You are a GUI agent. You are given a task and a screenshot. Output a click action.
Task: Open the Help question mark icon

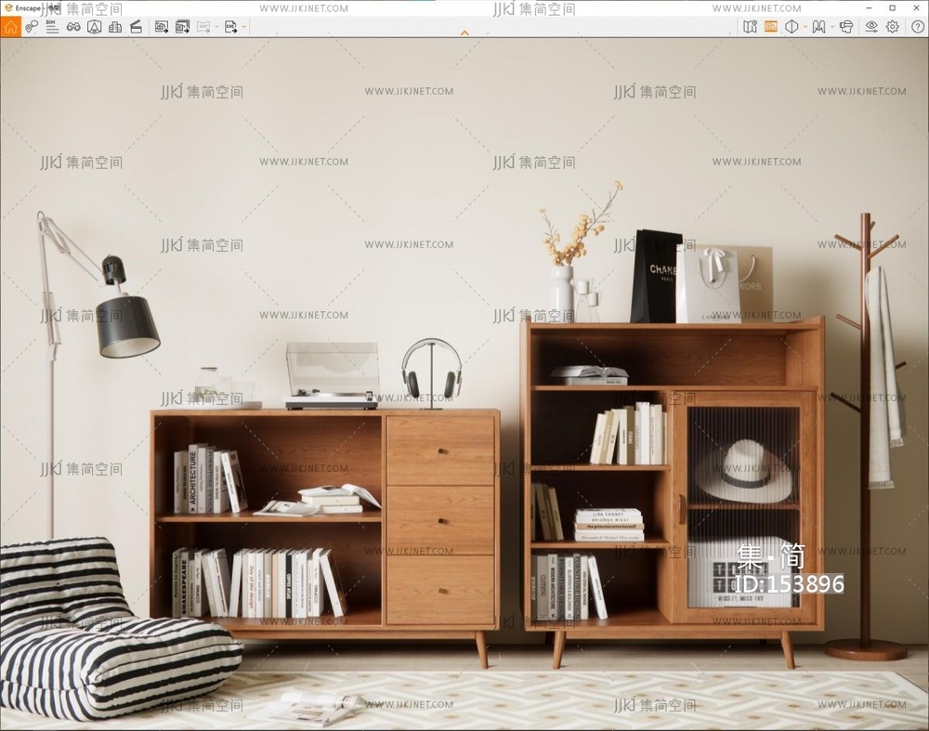pos(917,27)
